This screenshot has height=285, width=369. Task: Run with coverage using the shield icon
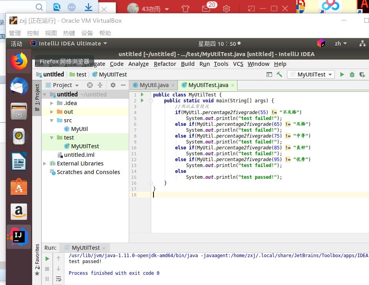point(362,74)
